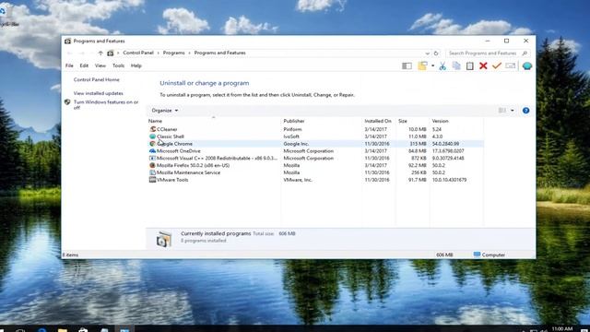The width and height of the screenshot is (590, 332).
Task: Click the scissors Cut icon in toolbar
Action: click(442, 66)
